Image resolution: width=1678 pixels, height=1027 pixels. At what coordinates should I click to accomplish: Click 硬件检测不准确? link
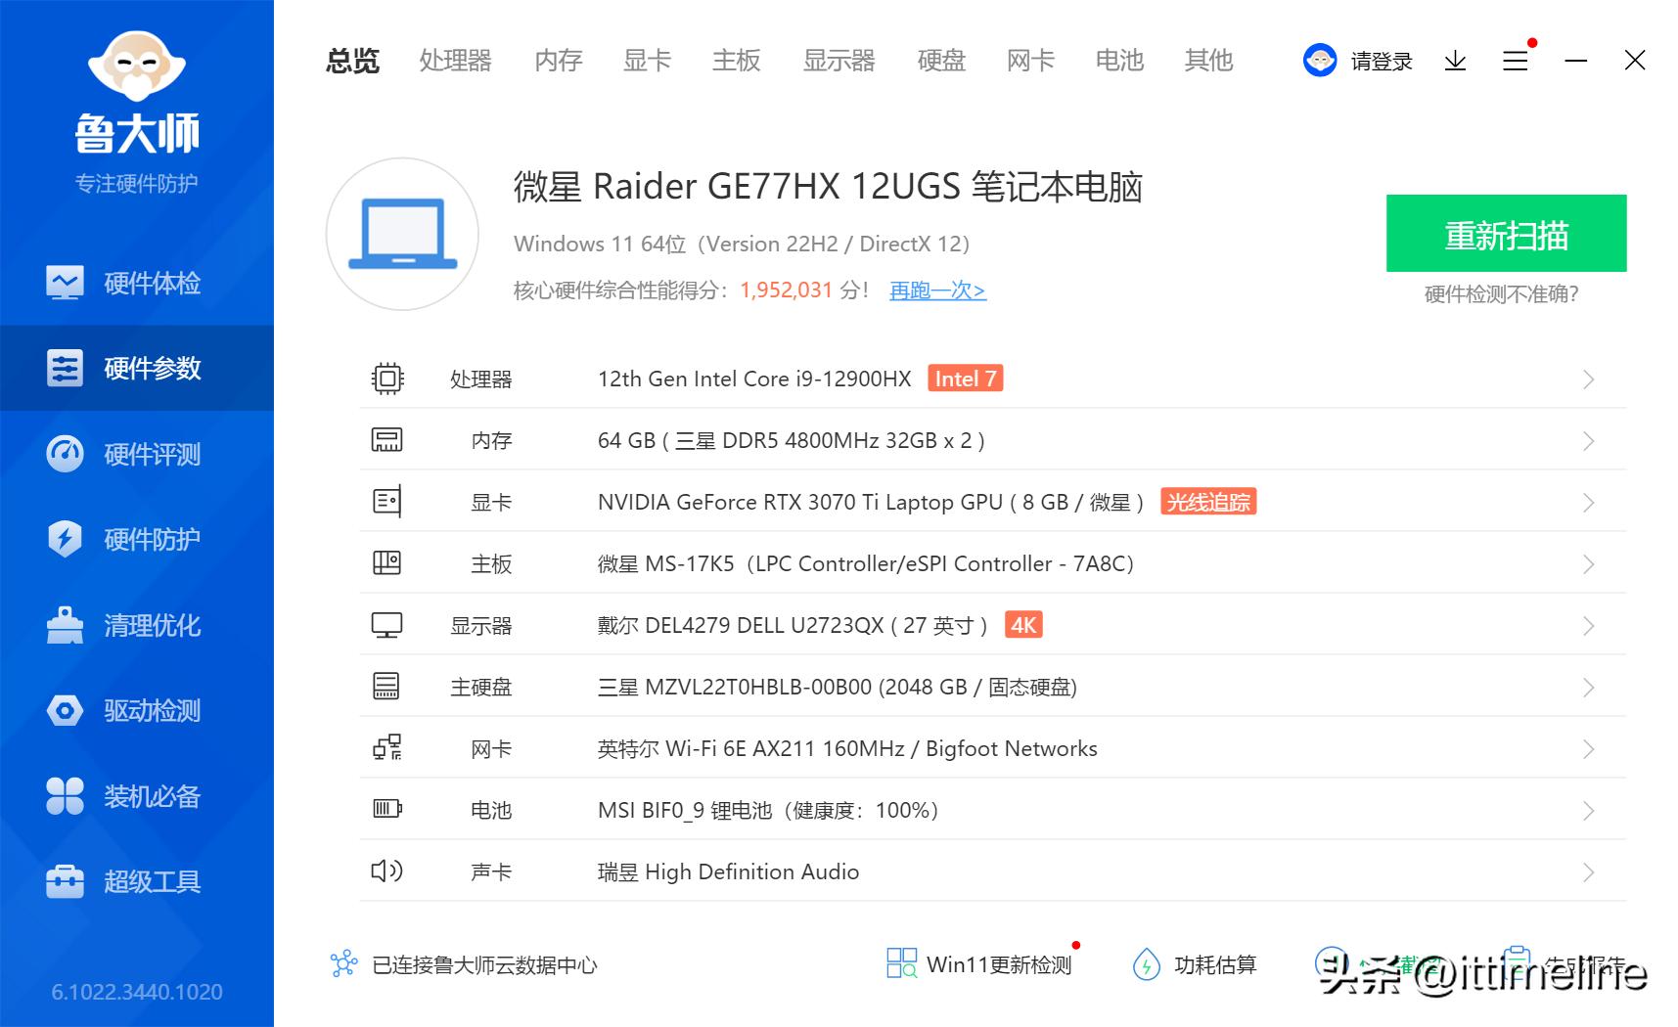(1501, 294)
